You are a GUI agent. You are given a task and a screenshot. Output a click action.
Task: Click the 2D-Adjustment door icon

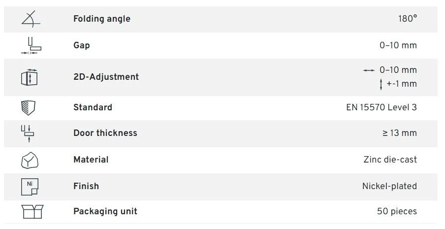pyautogui.click(x=30, y=77)
